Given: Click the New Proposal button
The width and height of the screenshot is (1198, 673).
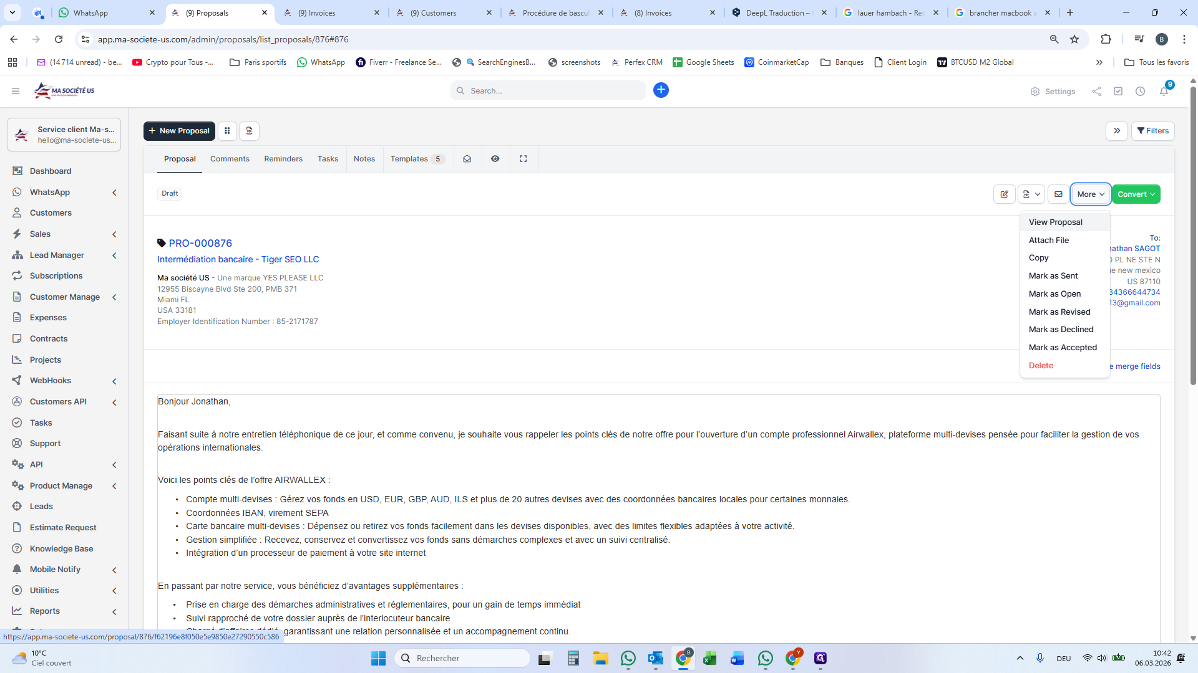Looking at the screenshot, I should (x=179, y=131).
